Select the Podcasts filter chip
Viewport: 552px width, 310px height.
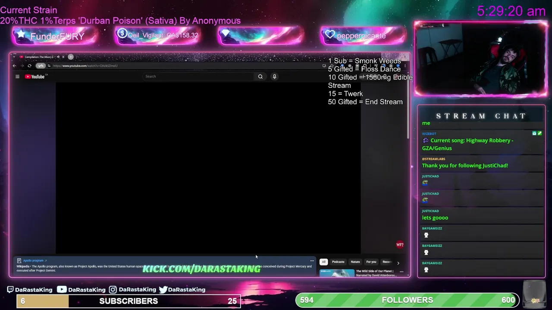[x=338, y=262]
